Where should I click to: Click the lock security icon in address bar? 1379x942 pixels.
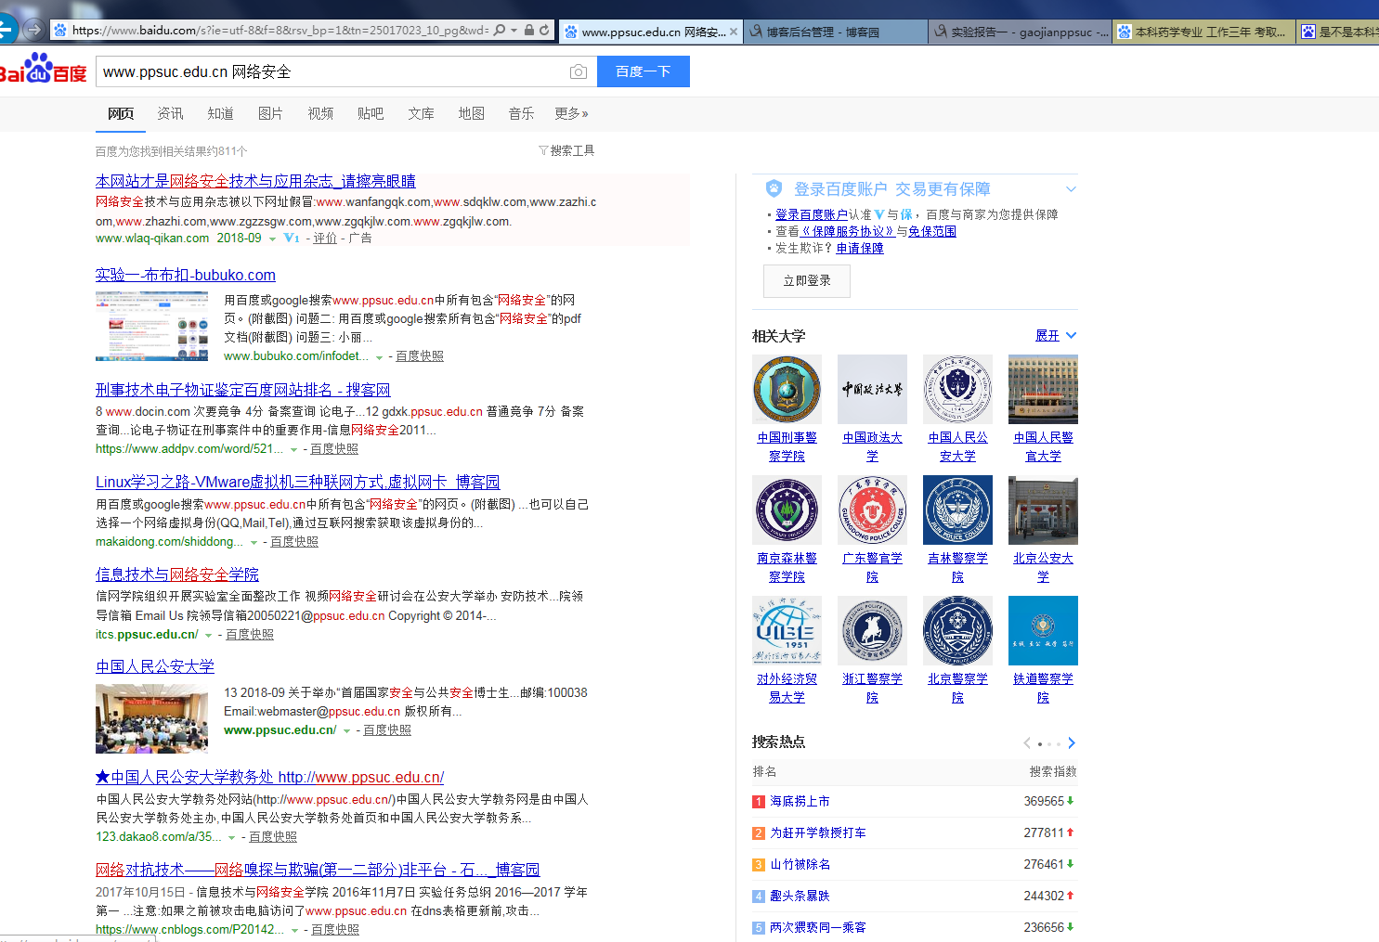(529, 31)
